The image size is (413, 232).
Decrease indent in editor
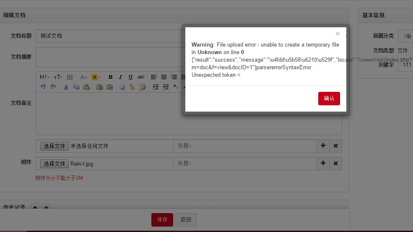coord(166,87)
